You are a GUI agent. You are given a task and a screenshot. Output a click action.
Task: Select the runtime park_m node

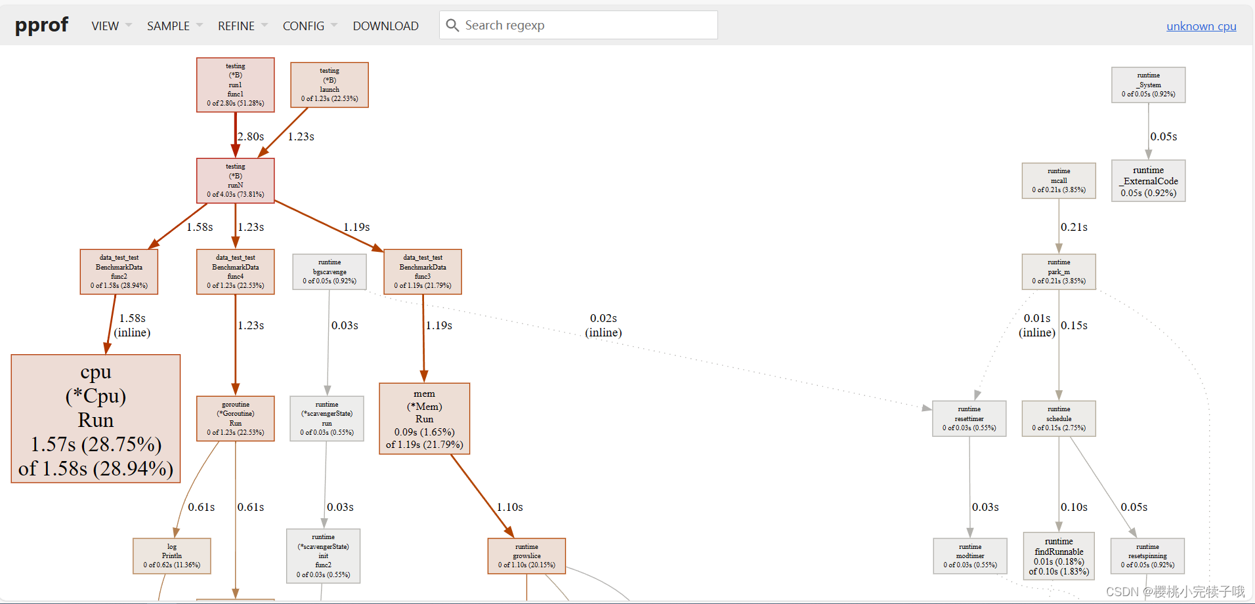[1059, 272]
